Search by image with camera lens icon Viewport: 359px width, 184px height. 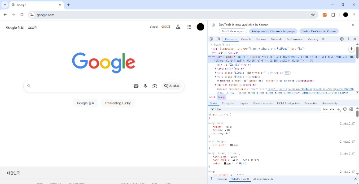coord(154,86)
